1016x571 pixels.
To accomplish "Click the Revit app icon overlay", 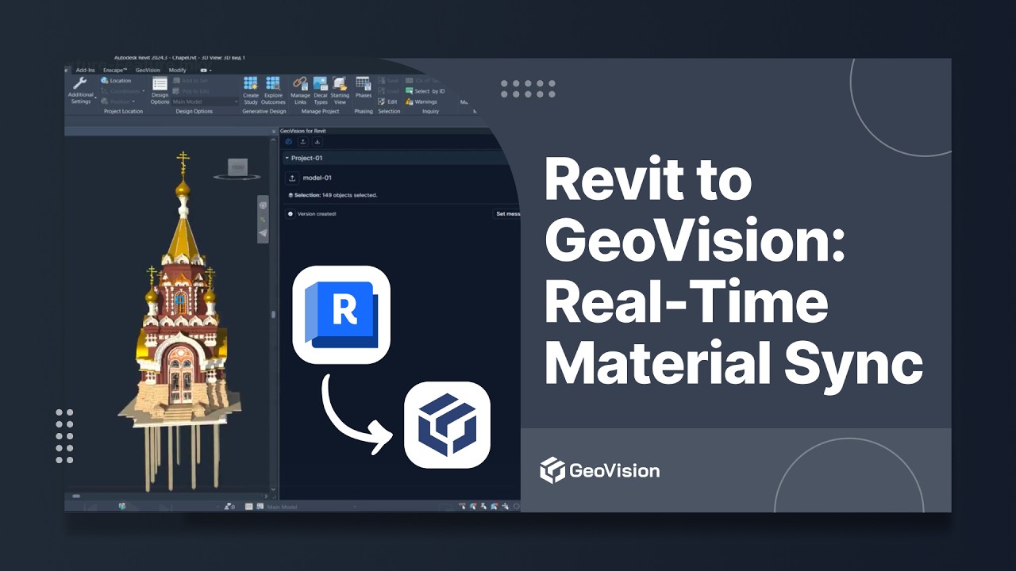I will [341, 315].
